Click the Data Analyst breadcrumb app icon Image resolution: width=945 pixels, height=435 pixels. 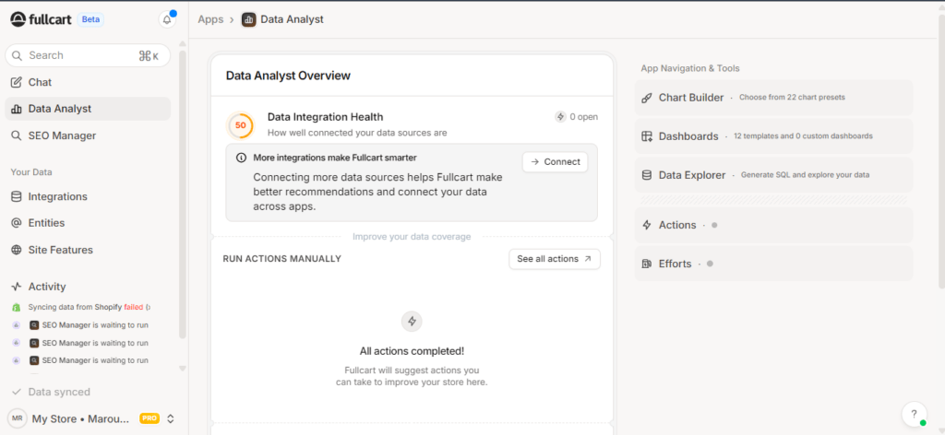[x=248, y=19]
